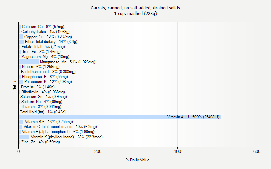271x169 pixels.
Task: Click the 'Manganese, Mn - 51% (1.026mg)' label
Action: [67, 62]
